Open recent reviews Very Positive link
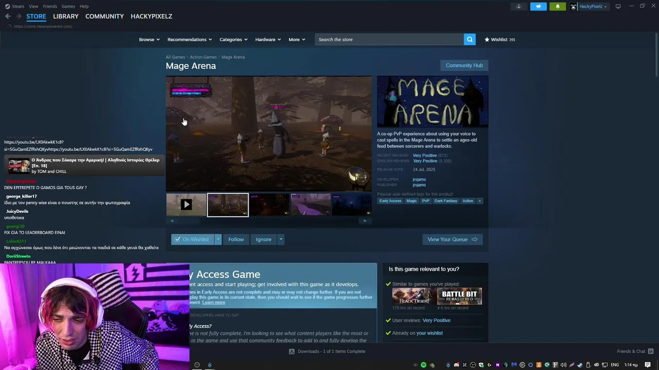 [x=425, y=155]
